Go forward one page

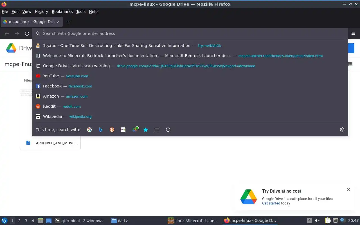(17, 33)
